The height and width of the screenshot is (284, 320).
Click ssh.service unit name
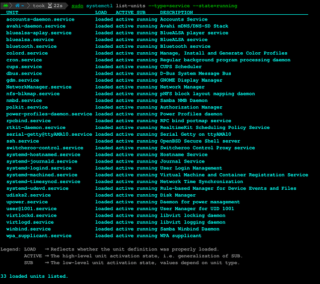pyautogui.click(x=22, y=141)
